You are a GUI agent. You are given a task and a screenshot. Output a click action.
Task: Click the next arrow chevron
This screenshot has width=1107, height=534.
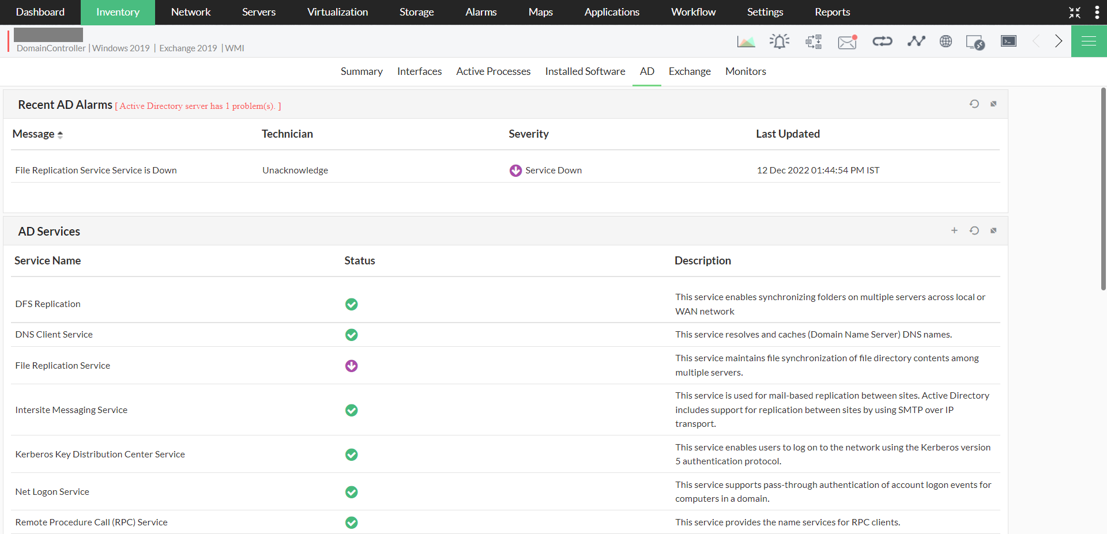[x=1059, y=41]
